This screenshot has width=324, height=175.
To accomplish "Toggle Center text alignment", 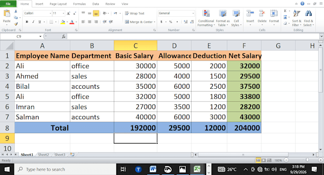I will click(90, 22).
